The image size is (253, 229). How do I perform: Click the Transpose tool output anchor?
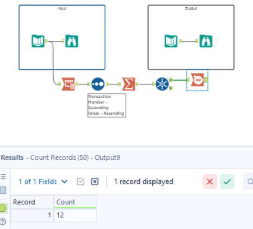(77, 84)
